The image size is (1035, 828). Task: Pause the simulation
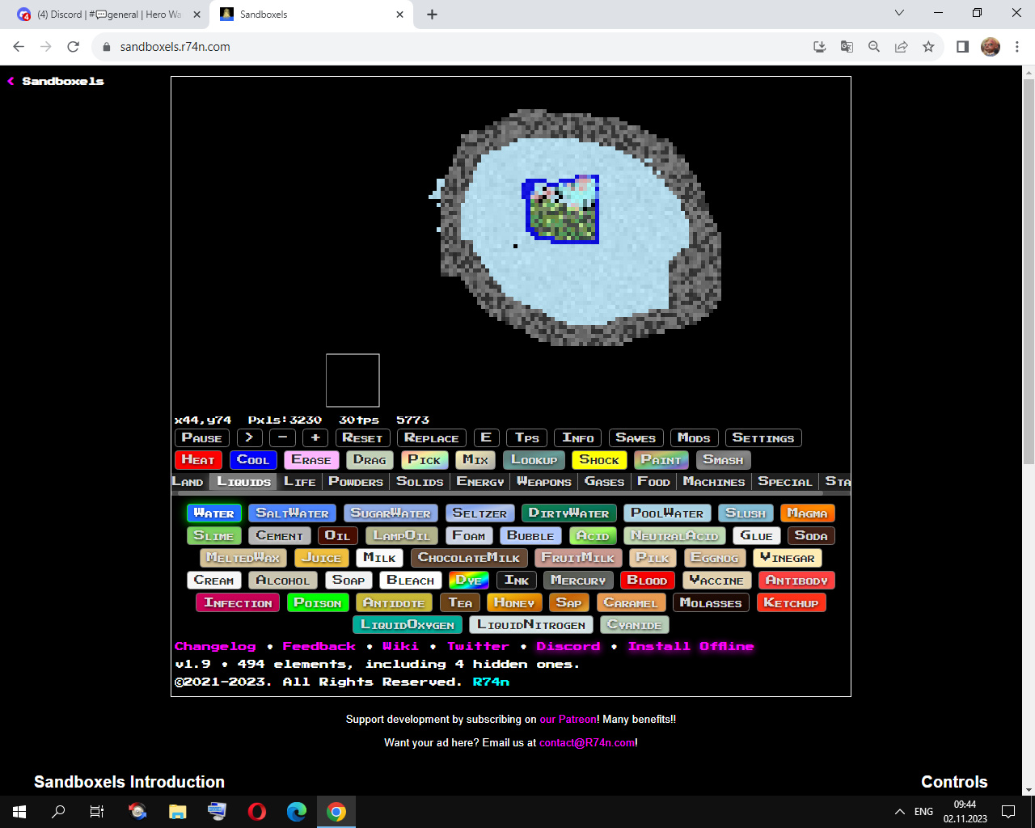201,437
